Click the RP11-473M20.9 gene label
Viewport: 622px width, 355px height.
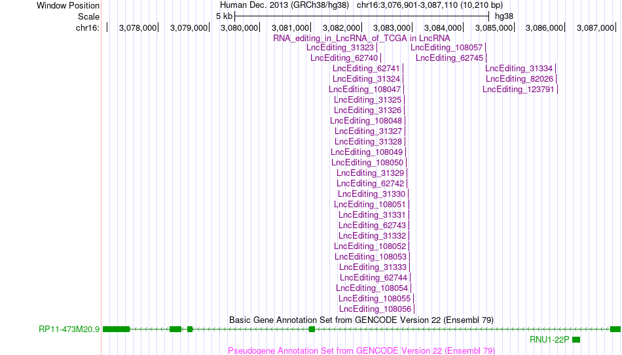point(69,330)
